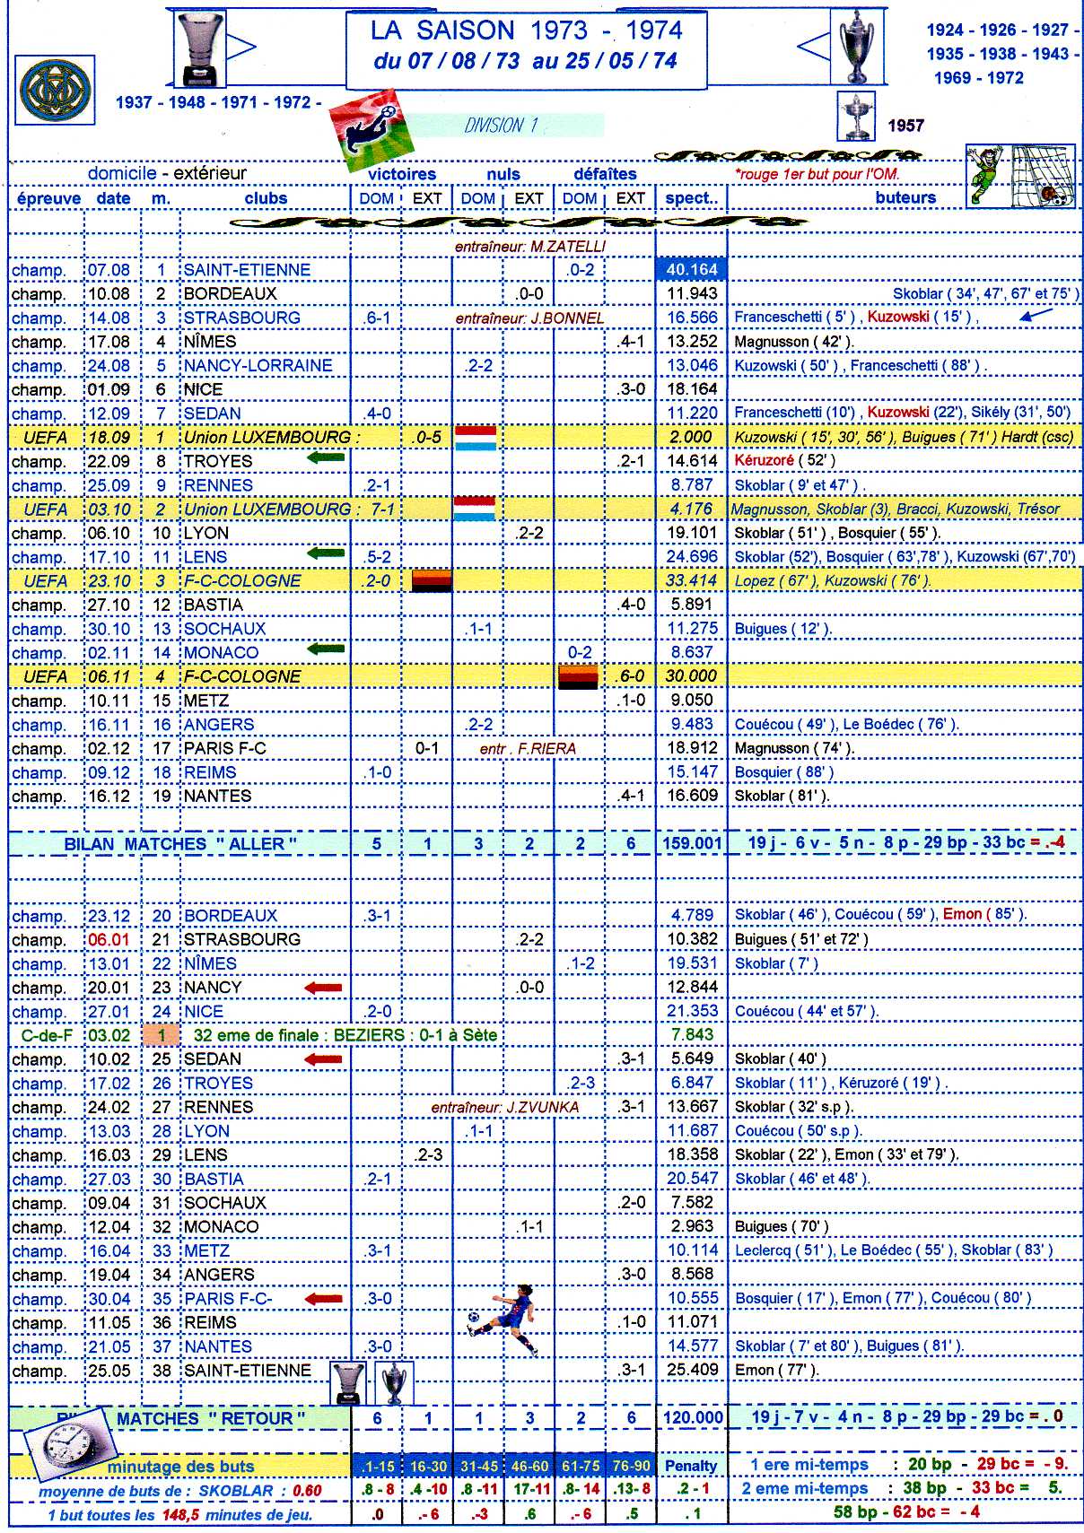Click the Olympique de Marseille club crest

(55, 91)
